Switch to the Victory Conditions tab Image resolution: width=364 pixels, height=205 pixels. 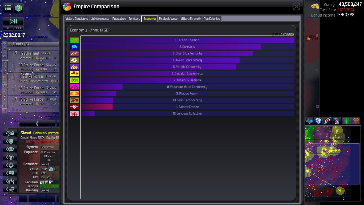pos(76,19)
